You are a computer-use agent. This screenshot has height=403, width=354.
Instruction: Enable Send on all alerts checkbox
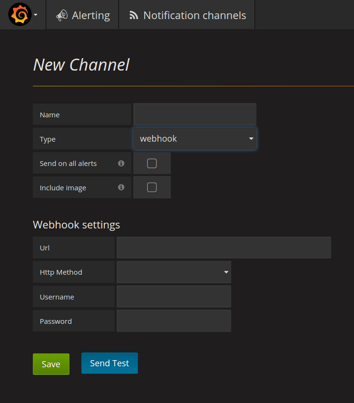click(x=152, y=164)
